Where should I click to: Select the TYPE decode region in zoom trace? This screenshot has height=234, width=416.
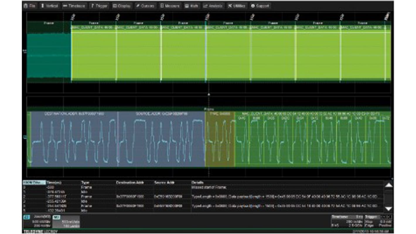(220, 139)
